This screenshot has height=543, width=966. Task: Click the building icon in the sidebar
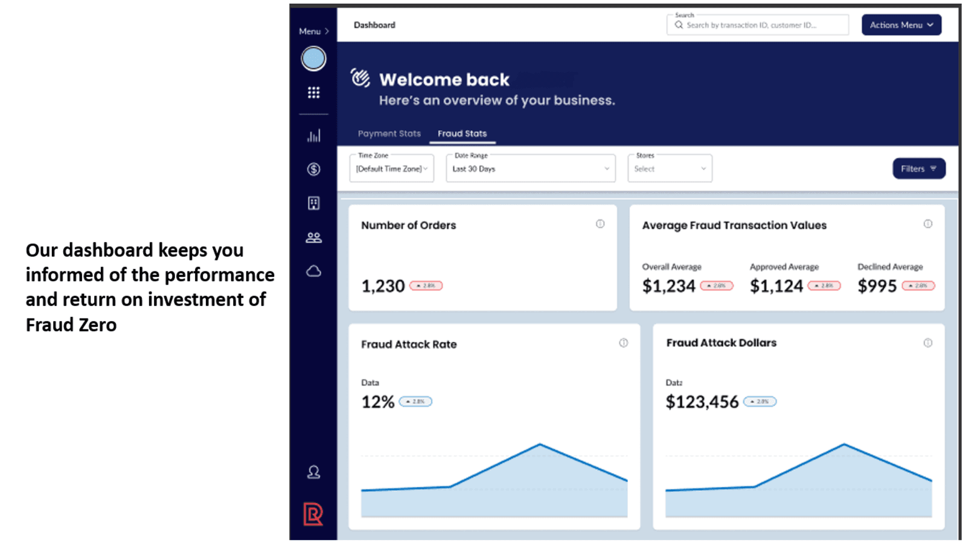point(313,203)
